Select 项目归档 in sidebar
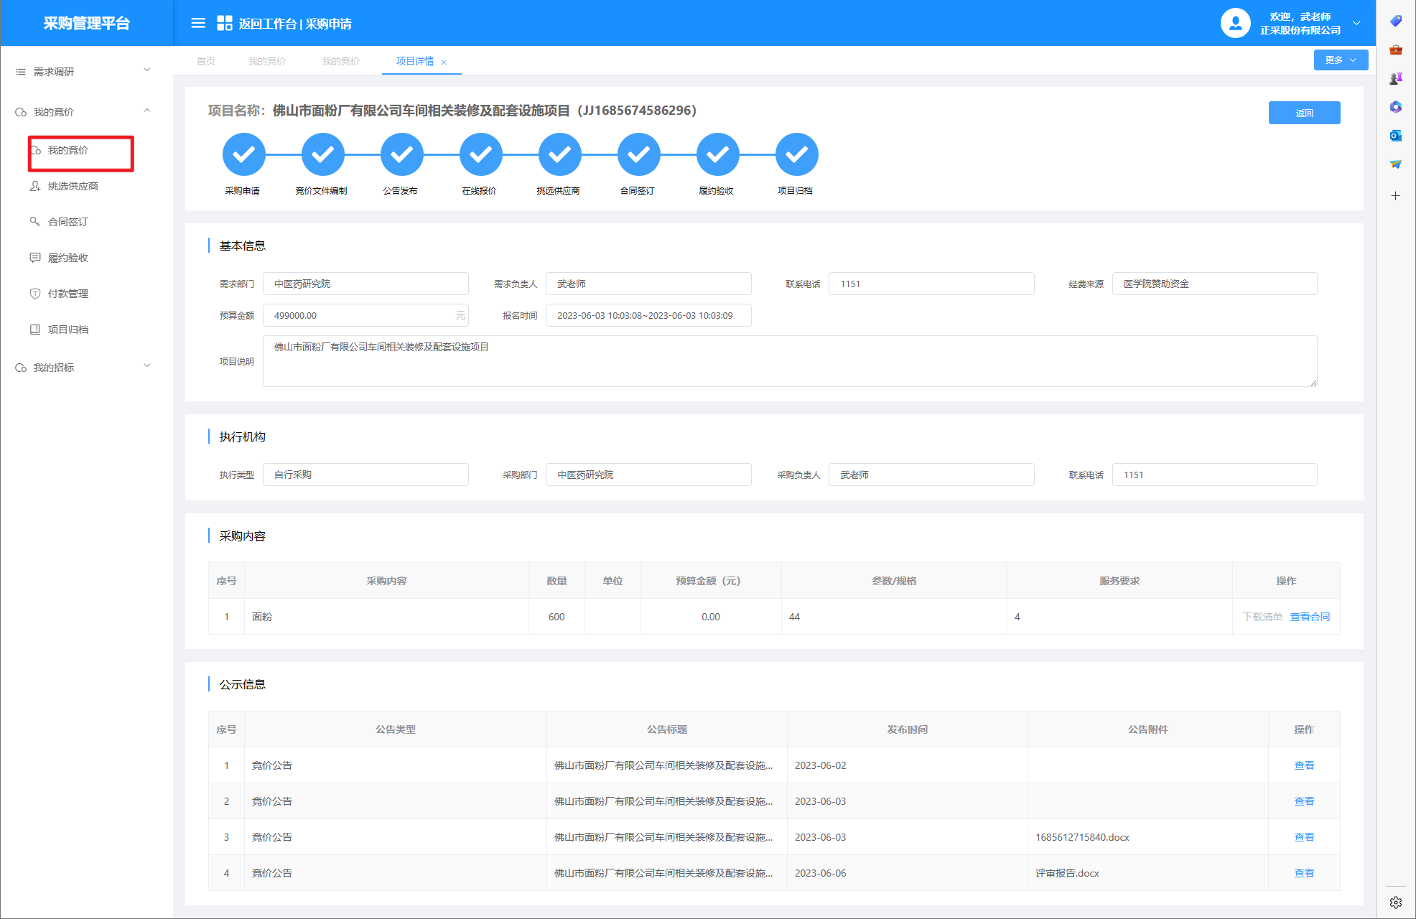The height and width of the screenshot is (919, 1416). click(x=68, y=330)
